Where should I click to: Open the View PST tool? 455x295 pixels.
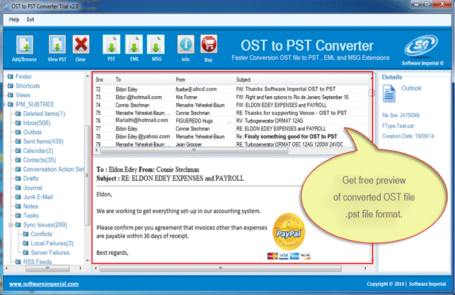click(x=57, y=44)
